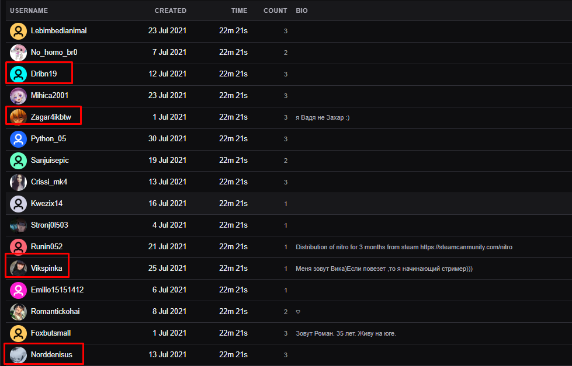This screenshot has width=572, height=366.
Task: Open the Norddenisus username link
Action: [x=51, y=355]
